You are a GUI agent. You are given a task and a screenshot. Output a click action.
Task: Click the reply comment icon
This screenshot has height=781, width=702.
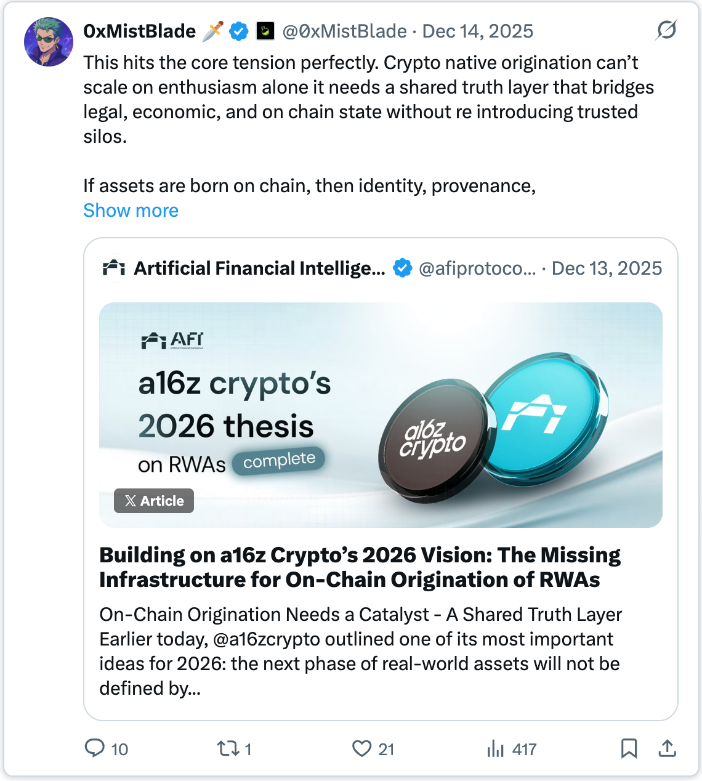(x=95, y=748)
